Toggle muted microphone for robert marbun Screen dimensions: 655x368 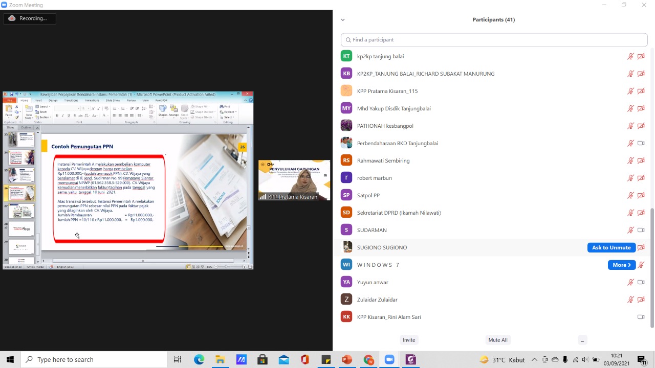pos(630,178)
